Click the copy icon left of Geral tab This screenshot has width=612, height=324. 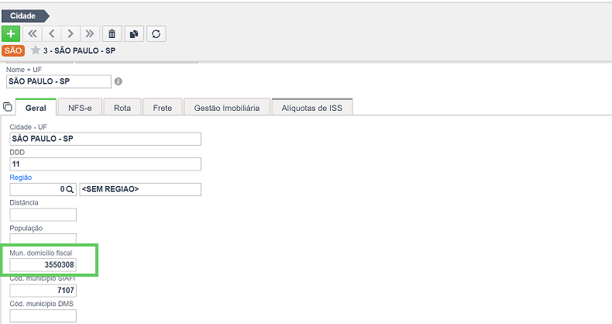coord(8,106)
